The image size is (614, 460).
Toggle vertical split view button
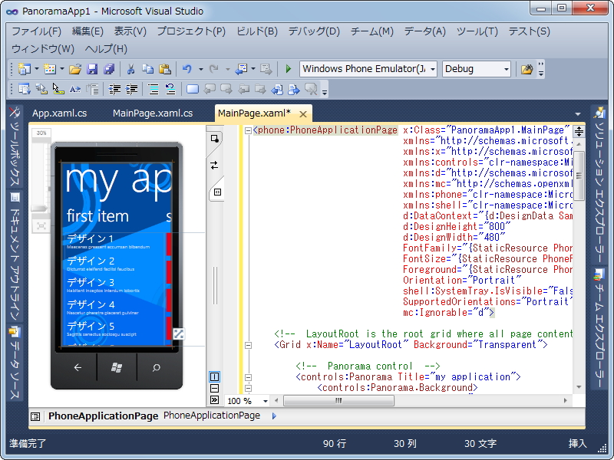(214, 376)
